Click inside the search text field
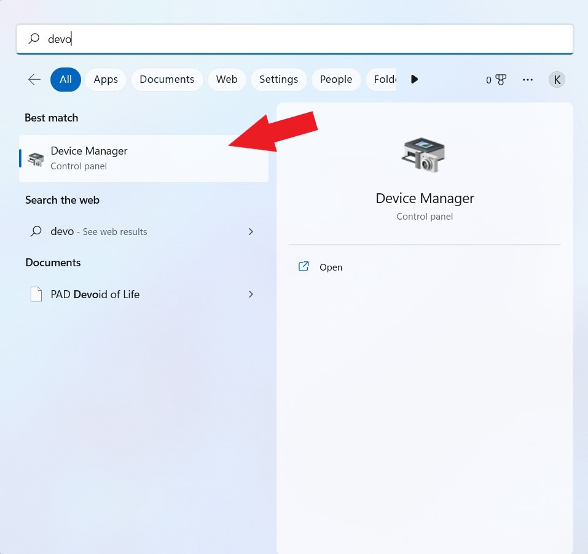Image resolution: width=588 pixels, height=554 pixels. tap(295, 39)
